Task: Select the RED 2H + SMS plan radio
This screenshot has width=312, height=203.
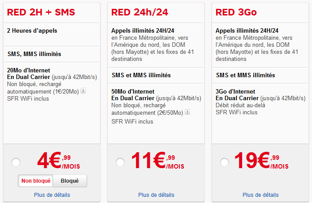Action: click(x=16, y=162)
